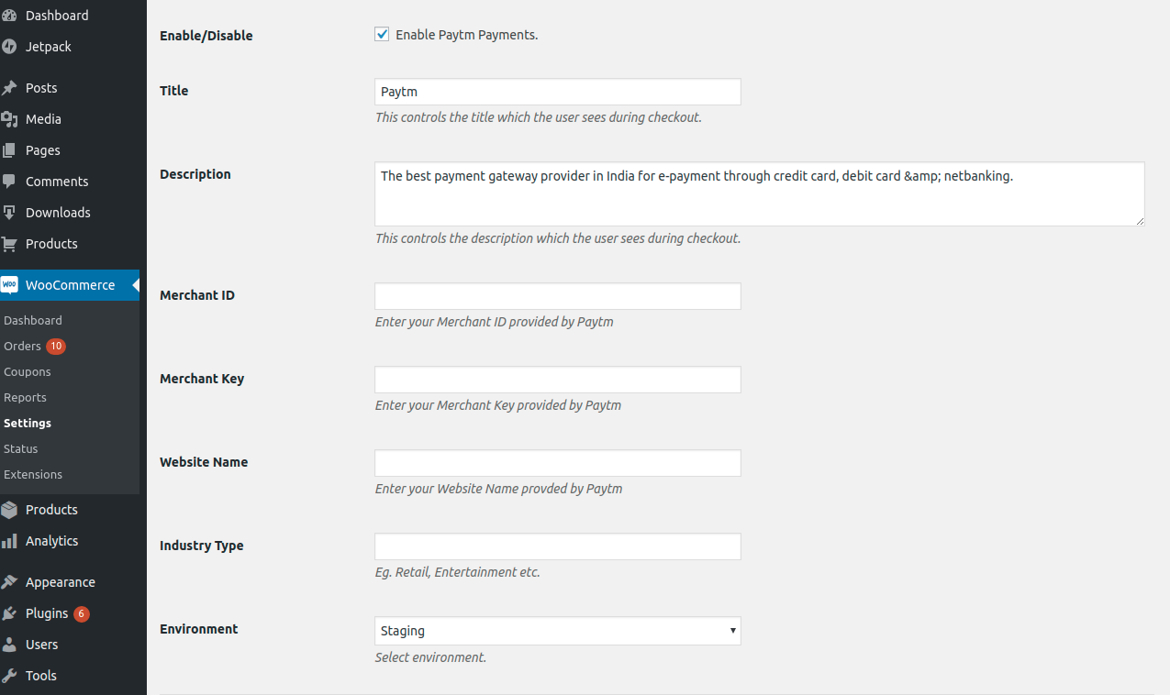This screenshot has height=695, width=1170.
Task: Go to WooCommerce Dashboard submenu link
Action: click(33, 321)
